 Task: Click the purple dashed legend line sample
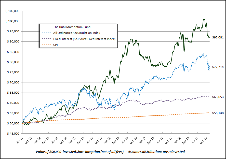tap(46, 39)
